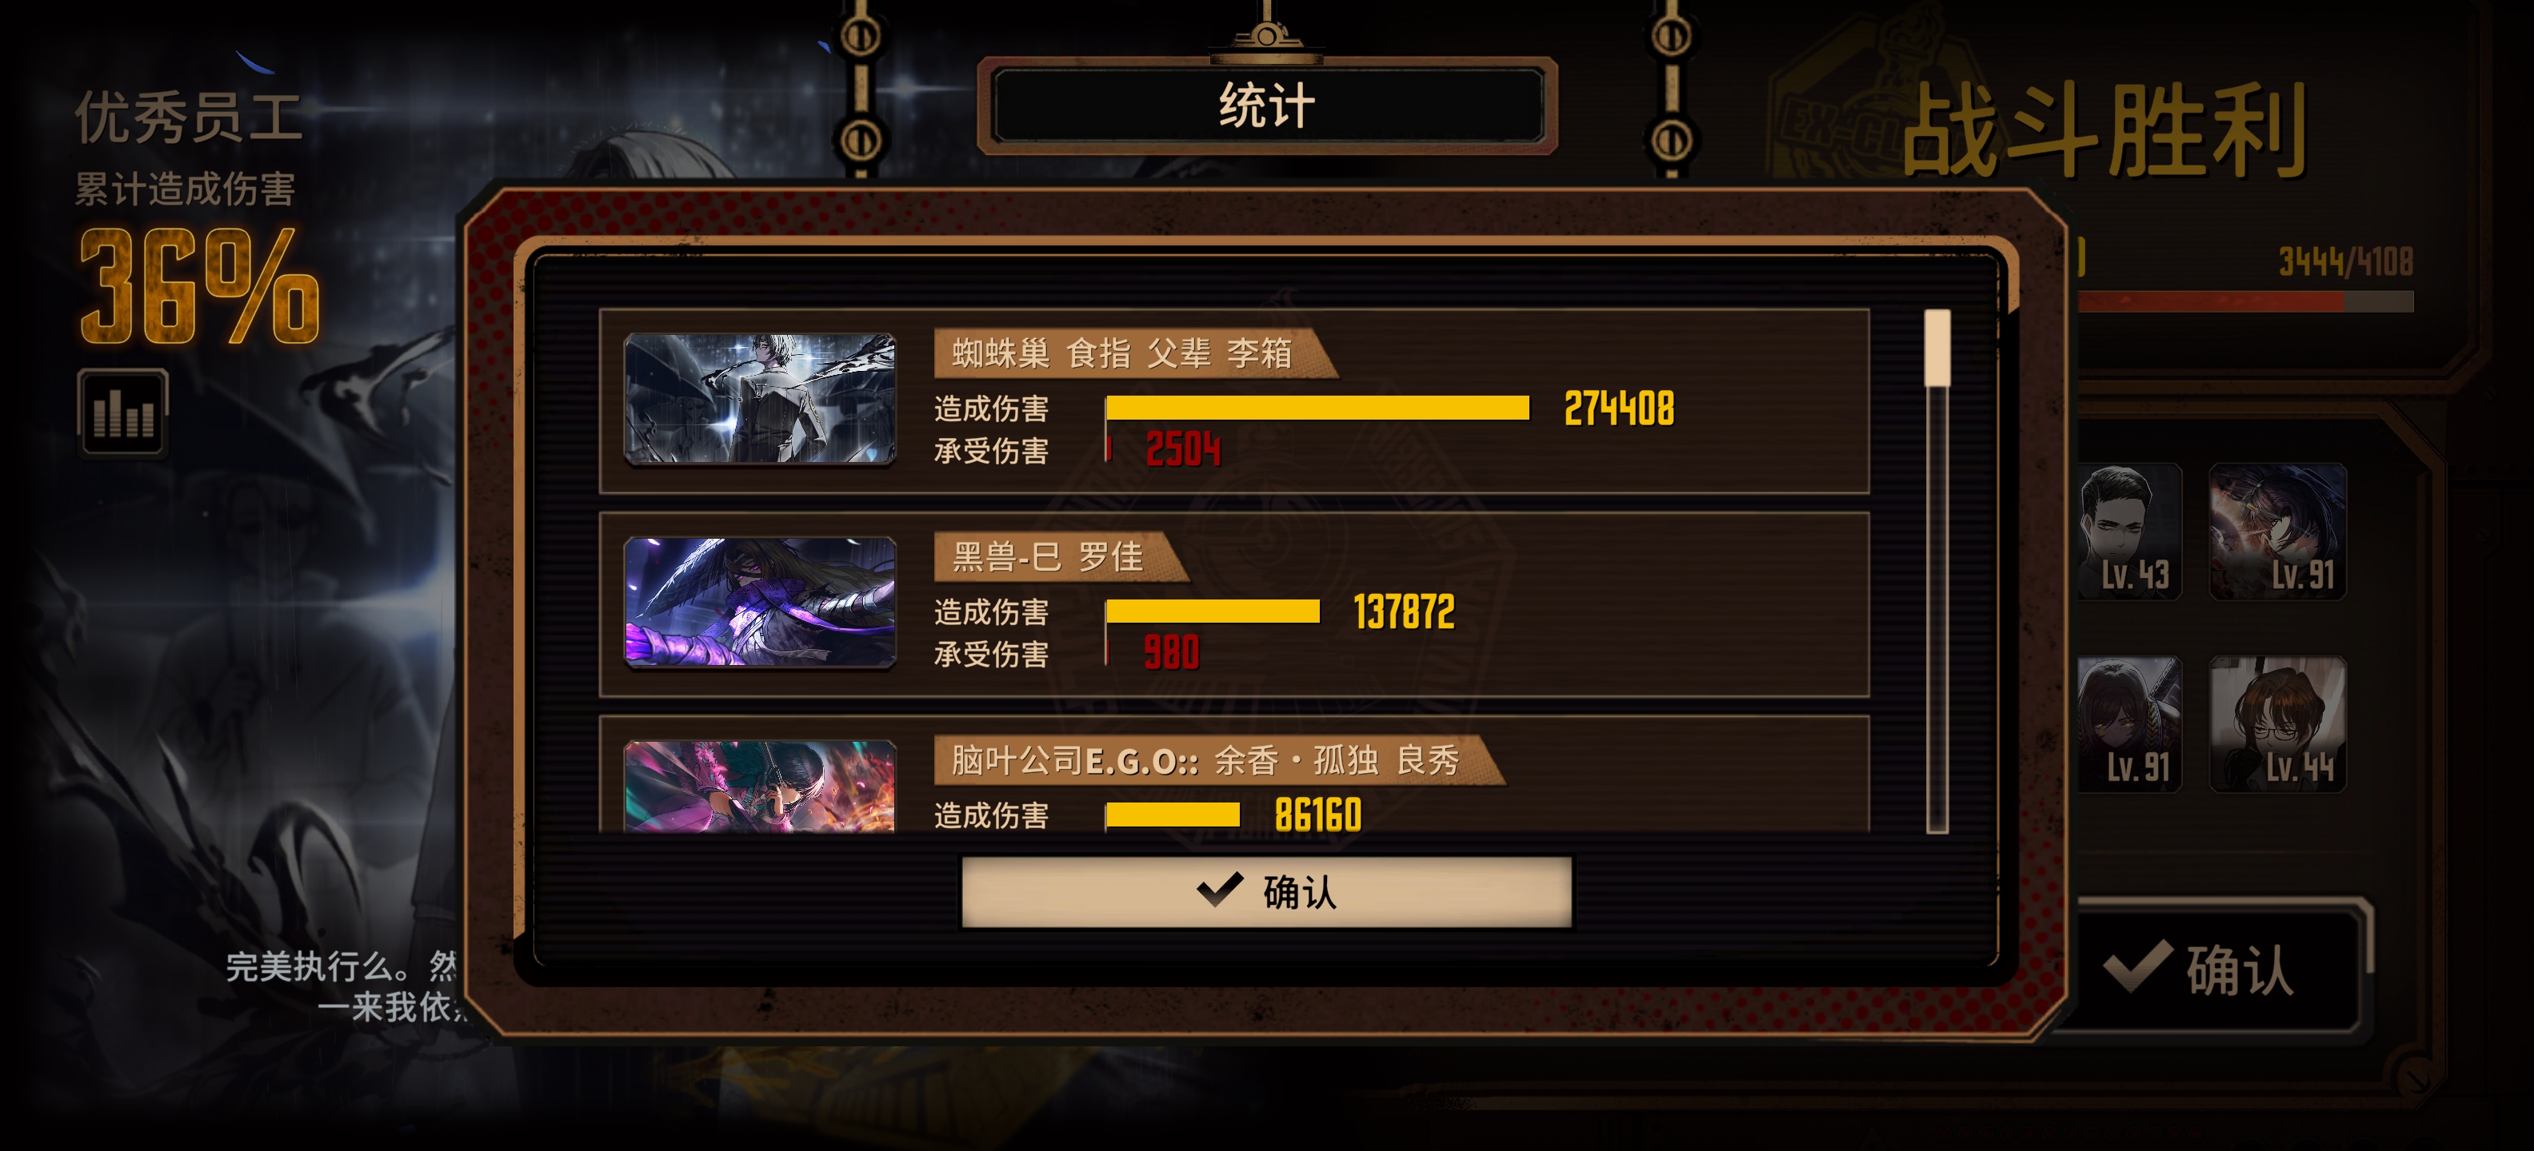Click the Lv. 44 character portrait icon
The width and height of the screenshot is (2534, 1151).
click(2277, 724)
